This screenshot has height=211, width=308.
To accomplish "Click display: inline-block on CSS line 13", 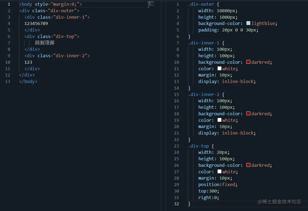I will (227, 81).
